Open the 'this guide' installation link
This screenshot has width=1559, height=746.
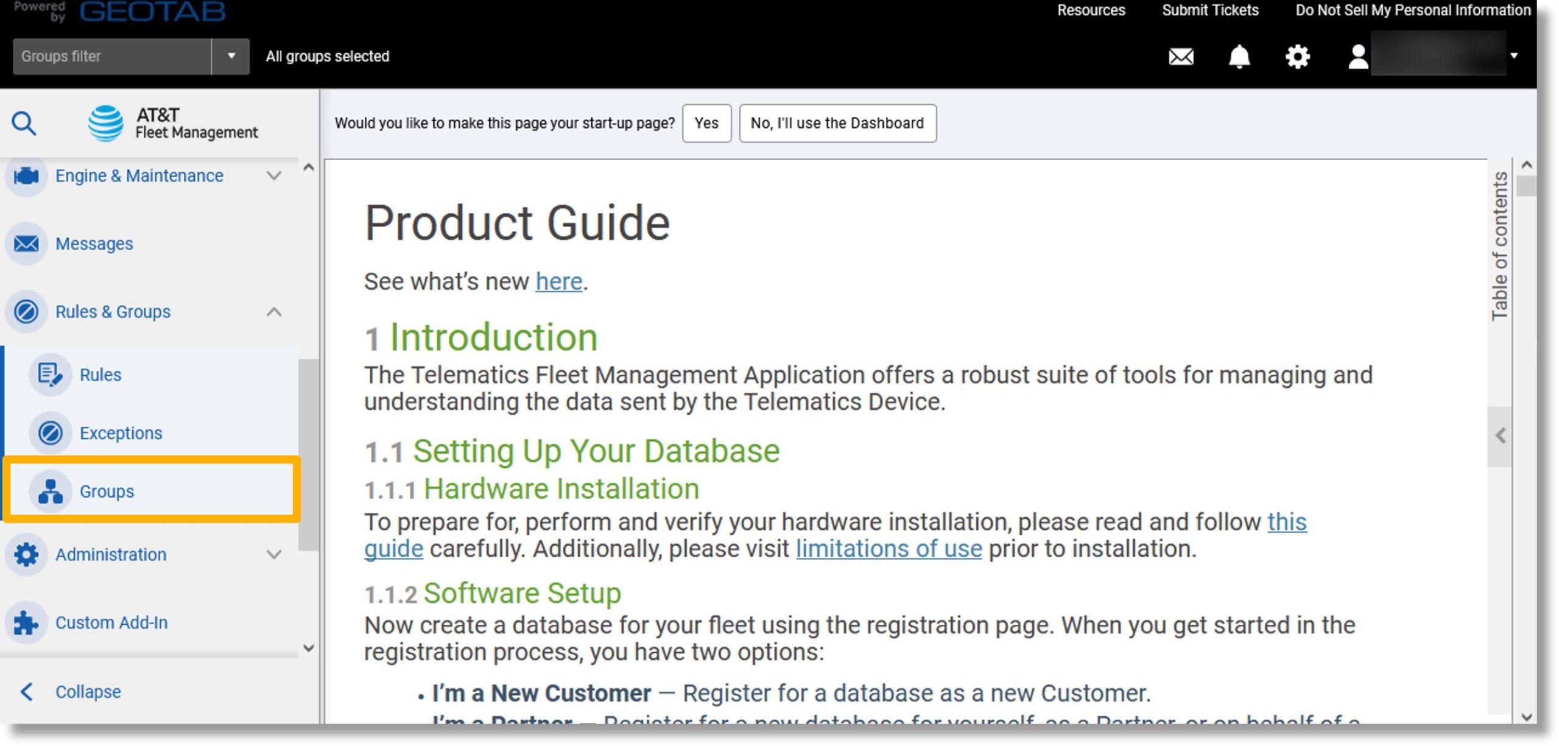(x=1287, y=523)
